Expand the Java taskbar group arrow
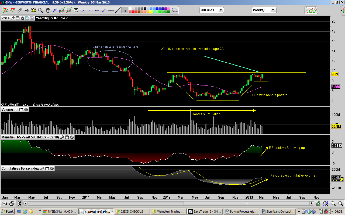 tap(112, 212)
